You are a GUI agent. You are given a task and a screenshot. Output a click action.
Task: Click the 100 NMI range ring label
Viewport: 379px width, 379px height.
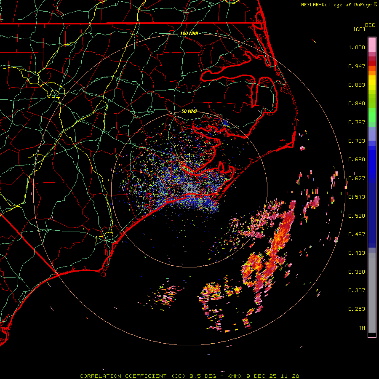pos(189,33)
